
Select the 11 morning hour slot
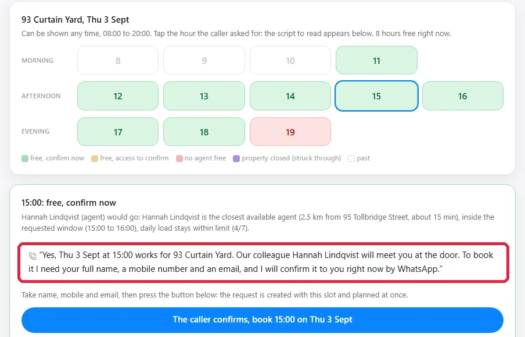tap(376, 60)
